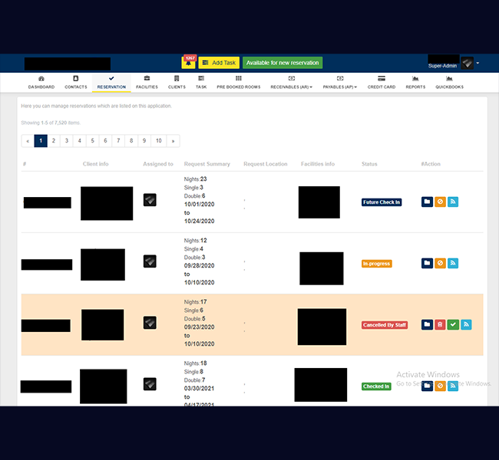Open folder icon for Future Check In reservation
The width and height of the screenshot is (499, 460).
[x=427, y=202]
